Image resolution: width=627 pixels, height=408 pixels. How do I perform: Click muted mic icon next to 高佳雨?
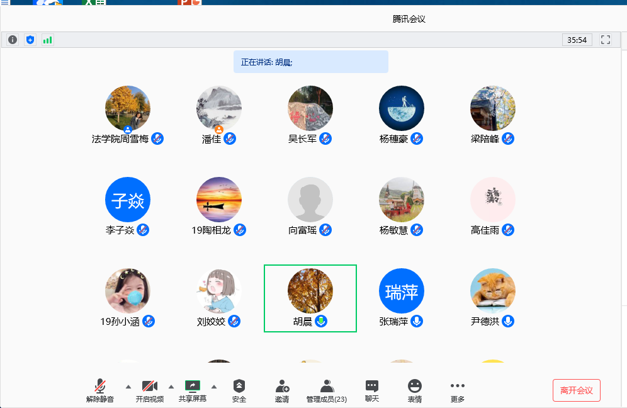tap(508, 230)
